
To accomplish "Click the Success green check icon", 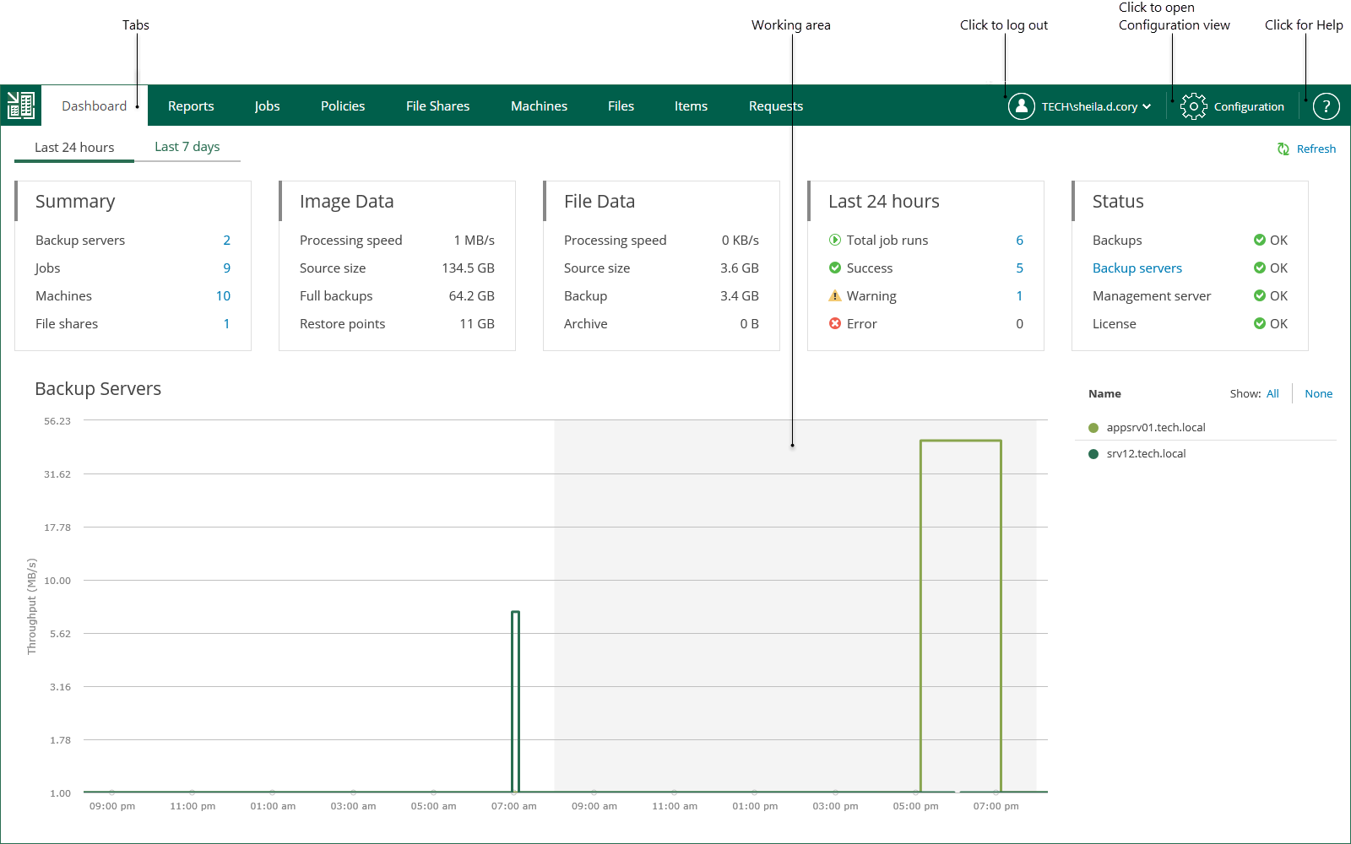I will point(834,268).
